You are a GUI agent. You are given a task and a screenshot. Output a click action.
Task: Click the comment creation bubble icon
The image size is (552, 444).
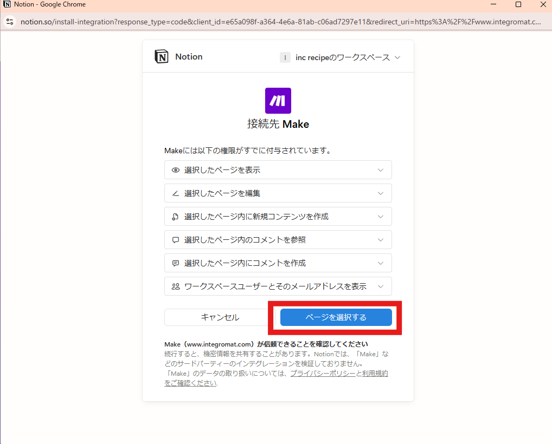pyautogui.click(x=175, y=263)
